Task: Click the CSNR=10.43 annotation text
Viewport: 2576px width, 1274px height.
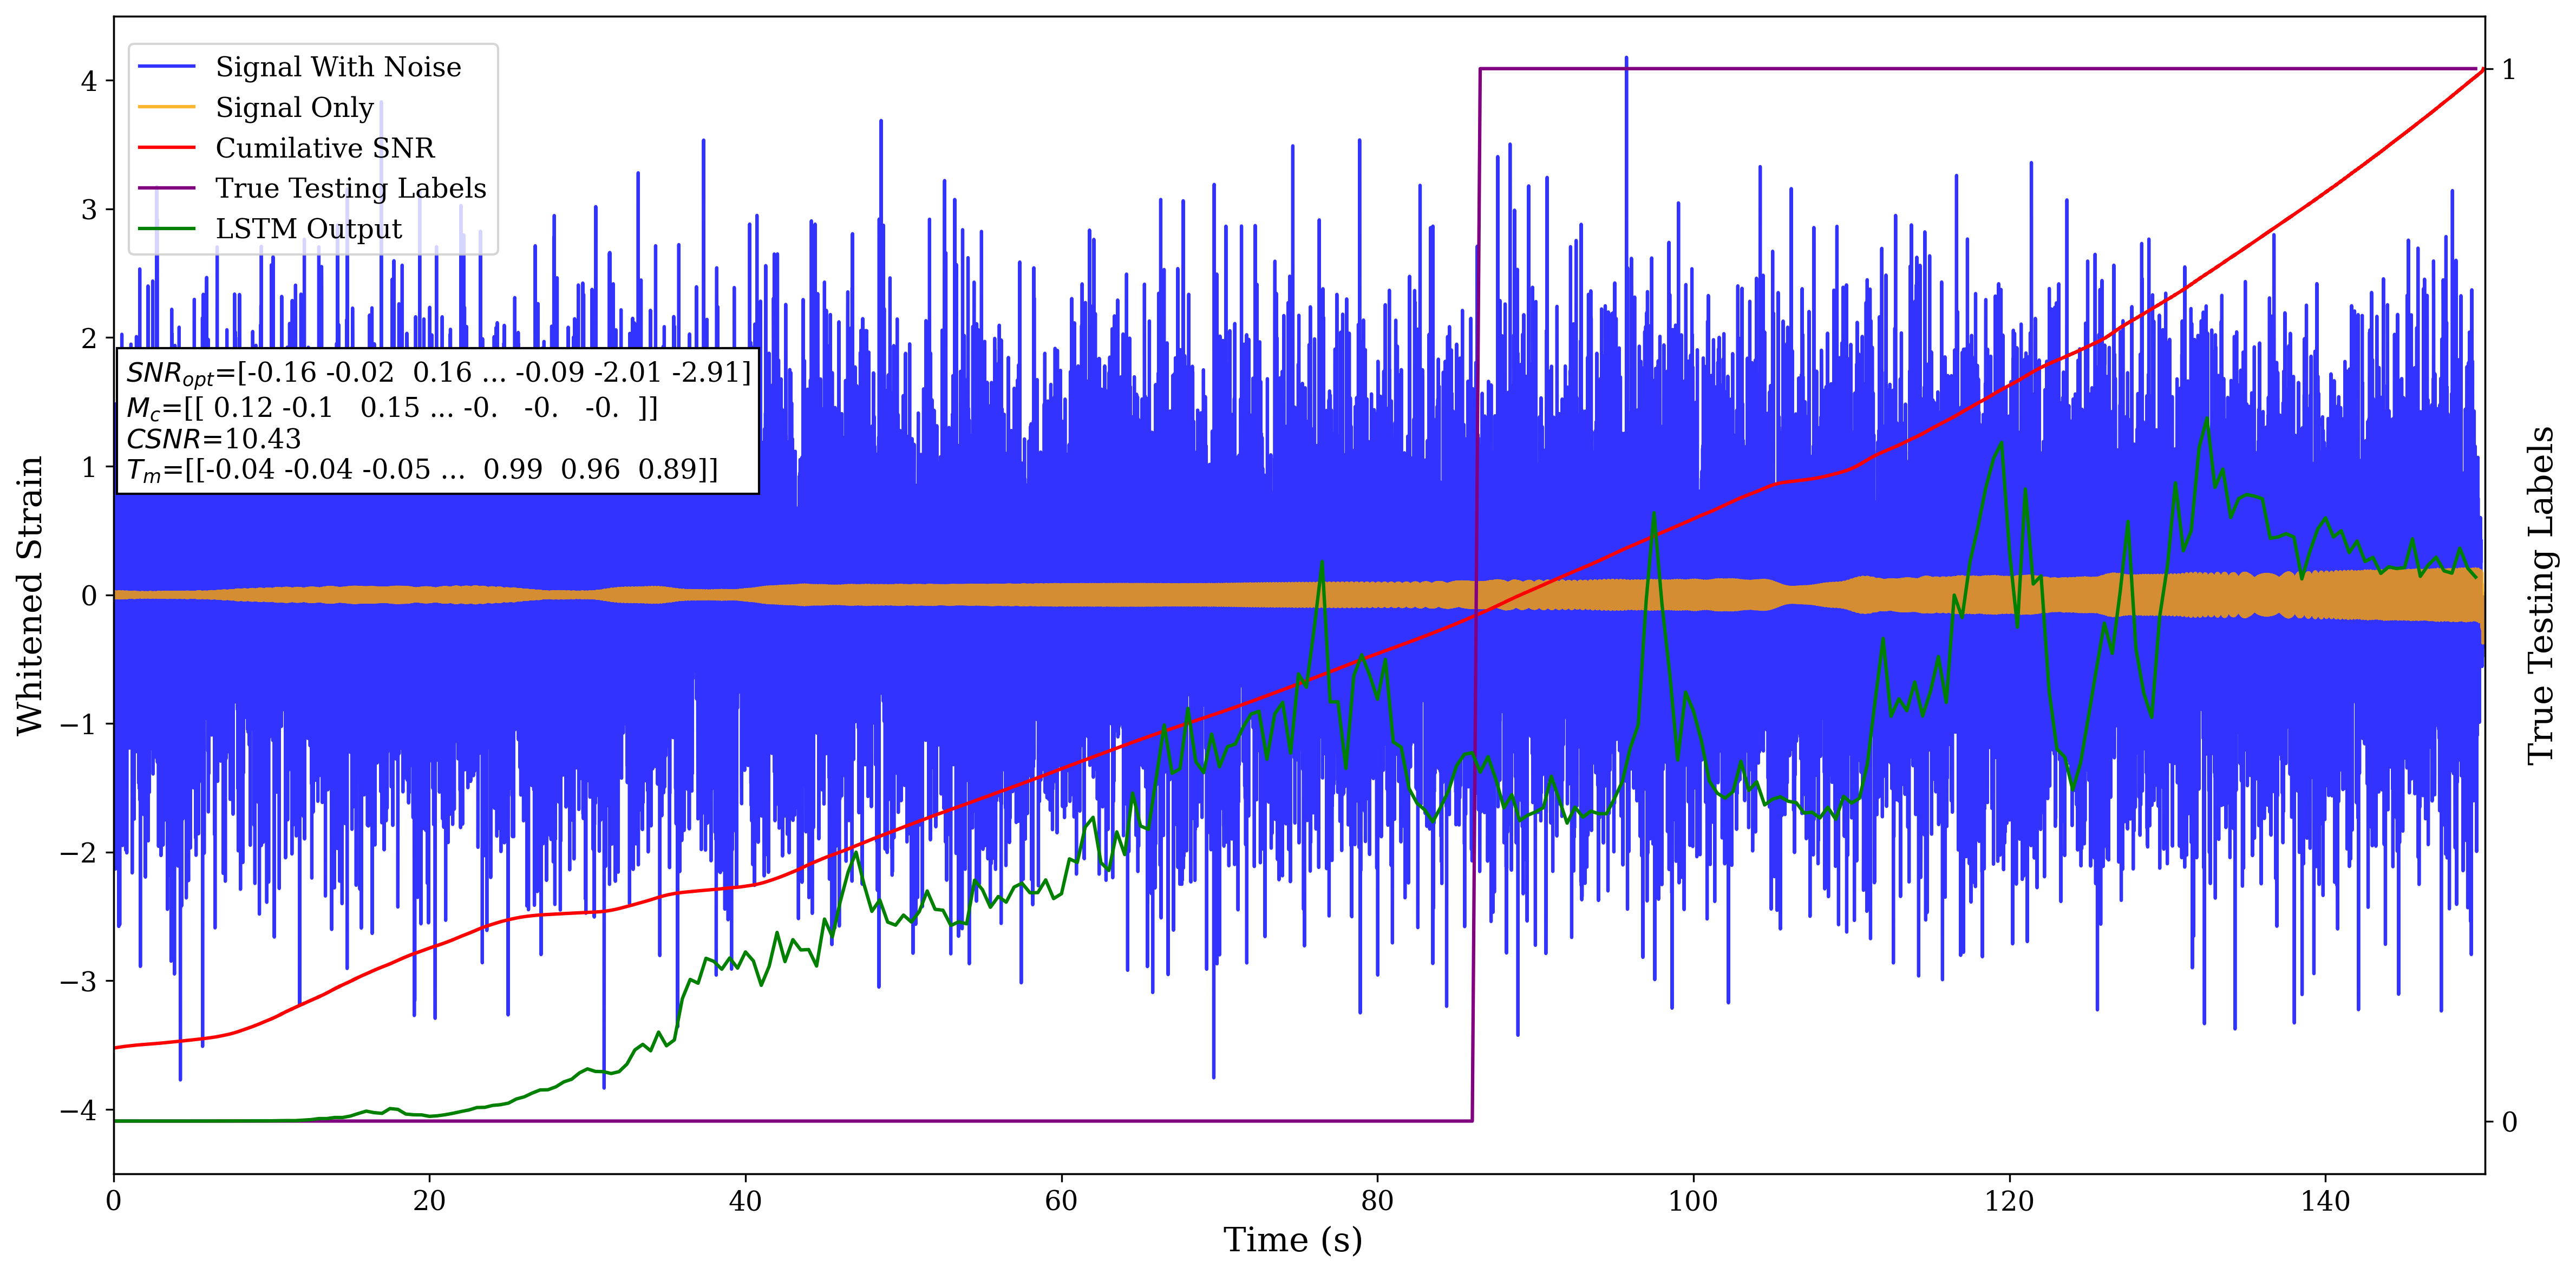Action: [213, 439]
